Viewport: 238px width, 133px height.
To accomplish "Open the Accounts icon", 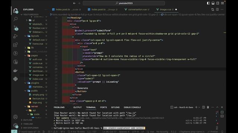I will (x=15, y=117).
